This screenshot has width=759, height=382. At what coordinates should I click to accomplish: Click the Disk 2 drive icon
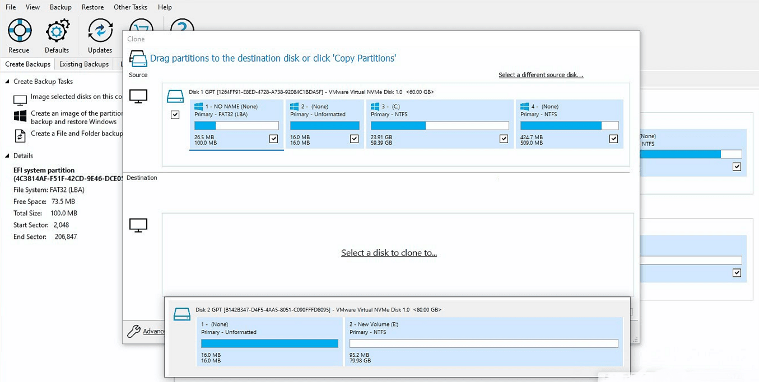(x=182, y=314)
